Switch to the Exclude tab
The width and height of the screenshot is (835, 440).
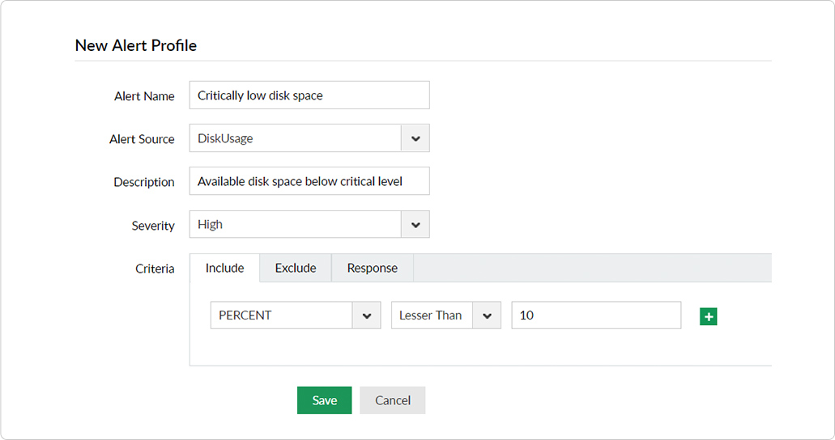296,268
